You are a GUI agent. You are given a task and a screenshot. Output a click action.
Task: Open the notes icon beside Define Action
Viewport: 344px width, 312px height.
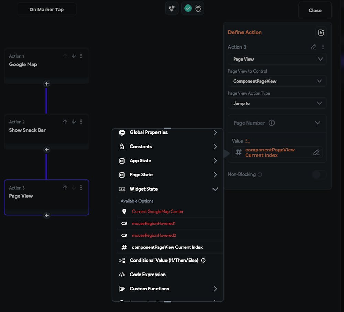321,32
